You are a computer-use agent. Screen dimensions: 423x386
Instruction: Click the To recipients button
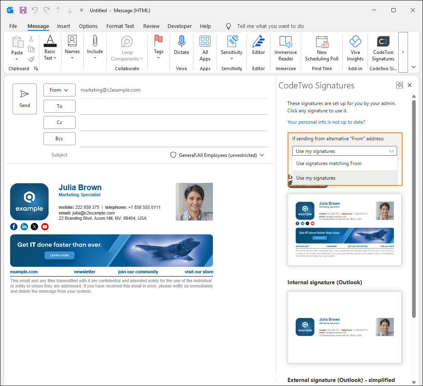[60, 106]
